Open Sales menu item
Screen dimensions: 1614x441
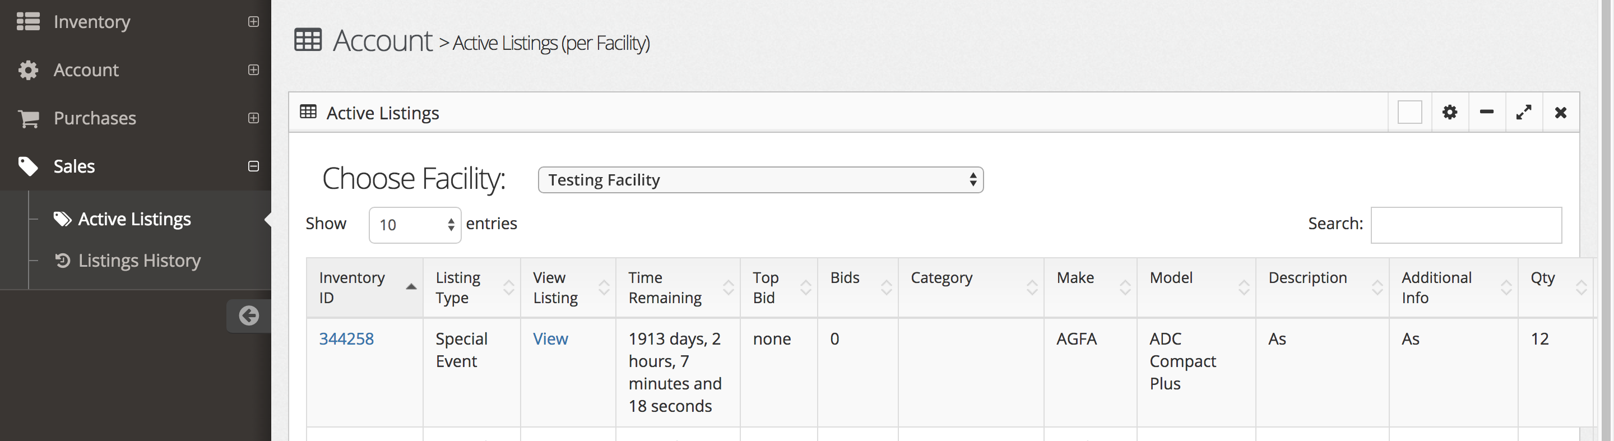(x=135, y=166)
